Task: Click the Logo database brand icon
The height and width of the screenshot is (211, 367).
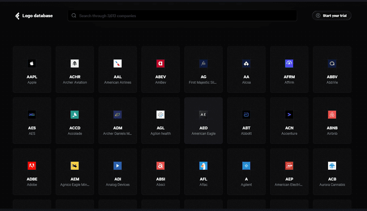Action: pyautogui.click(x=17, y=16)
